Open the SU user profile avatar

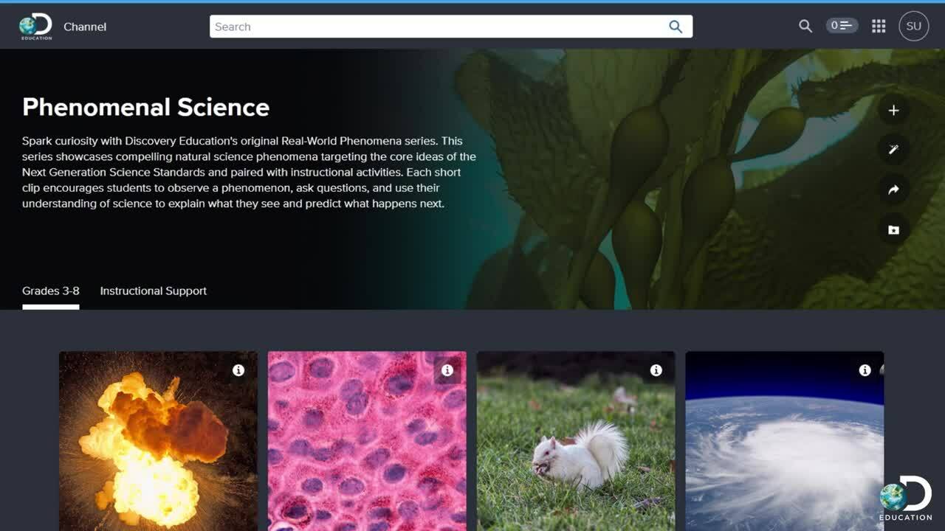[913, 27]
